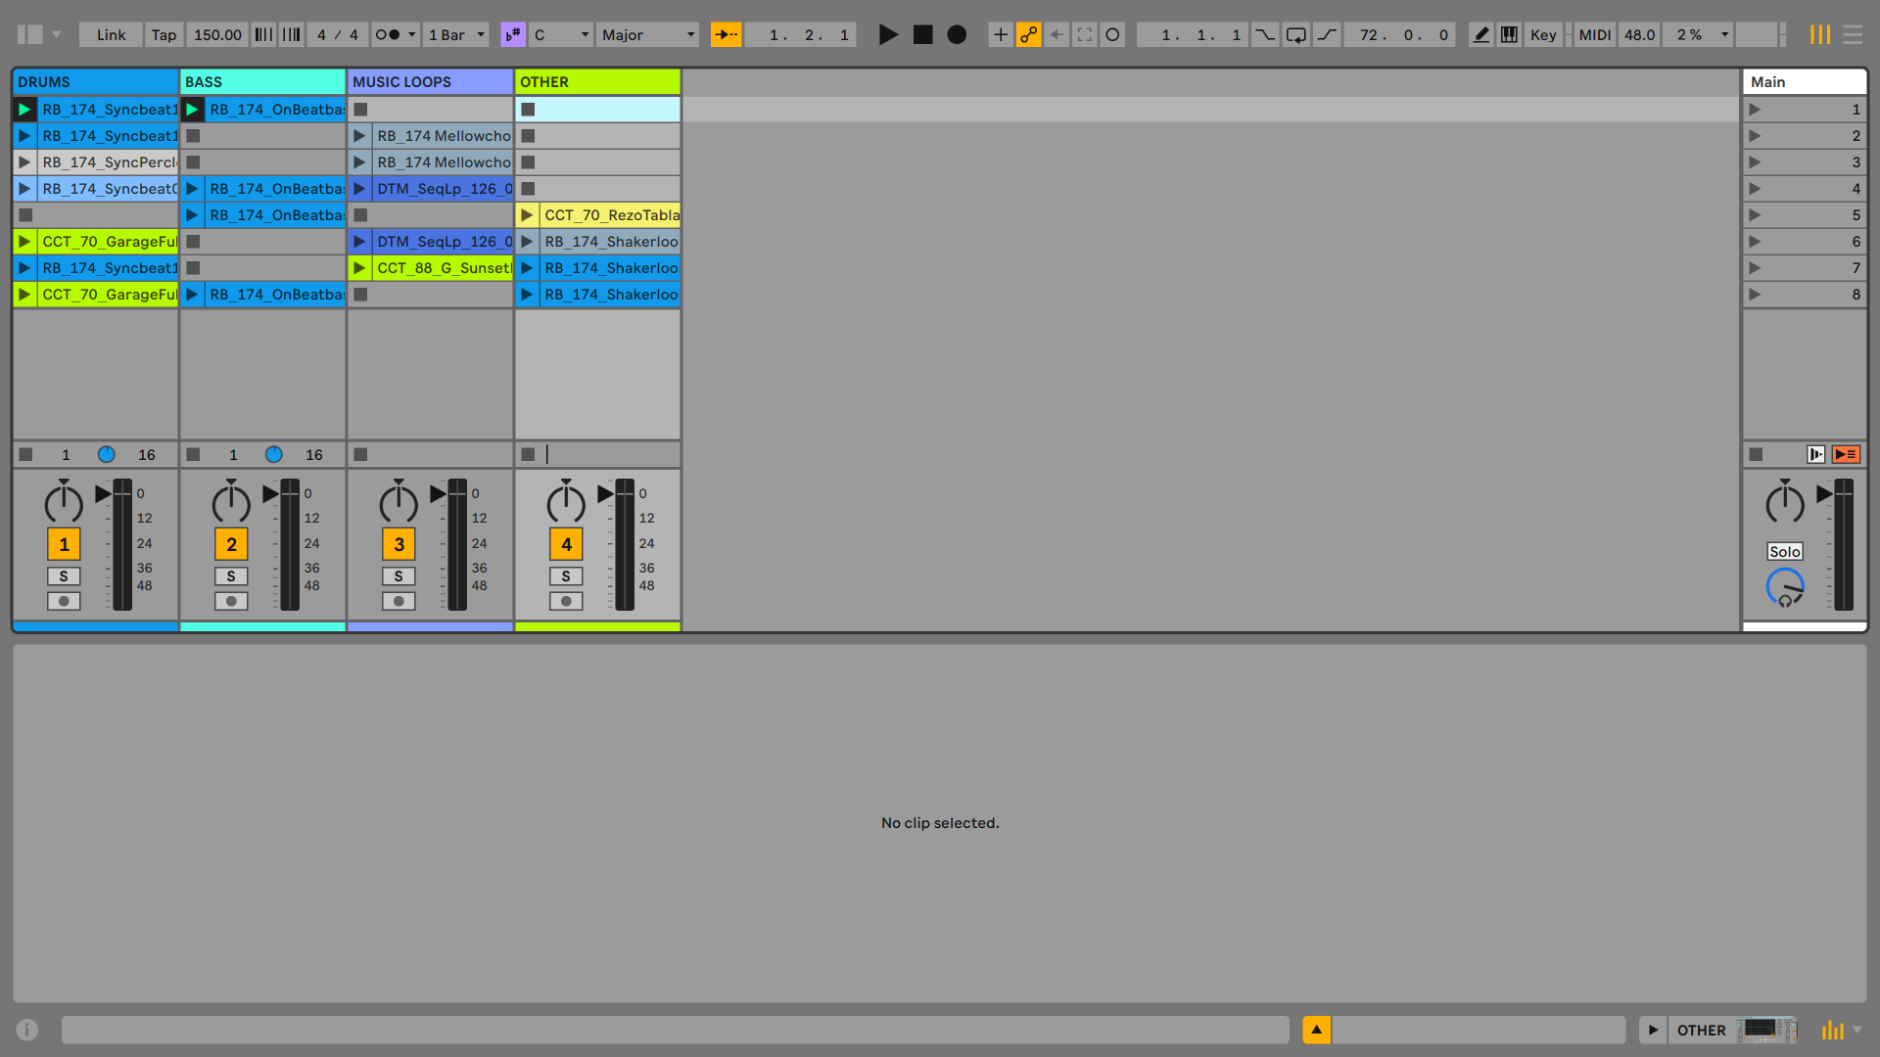
Task: Open the Major scale name dropdown
Action: 647,35
